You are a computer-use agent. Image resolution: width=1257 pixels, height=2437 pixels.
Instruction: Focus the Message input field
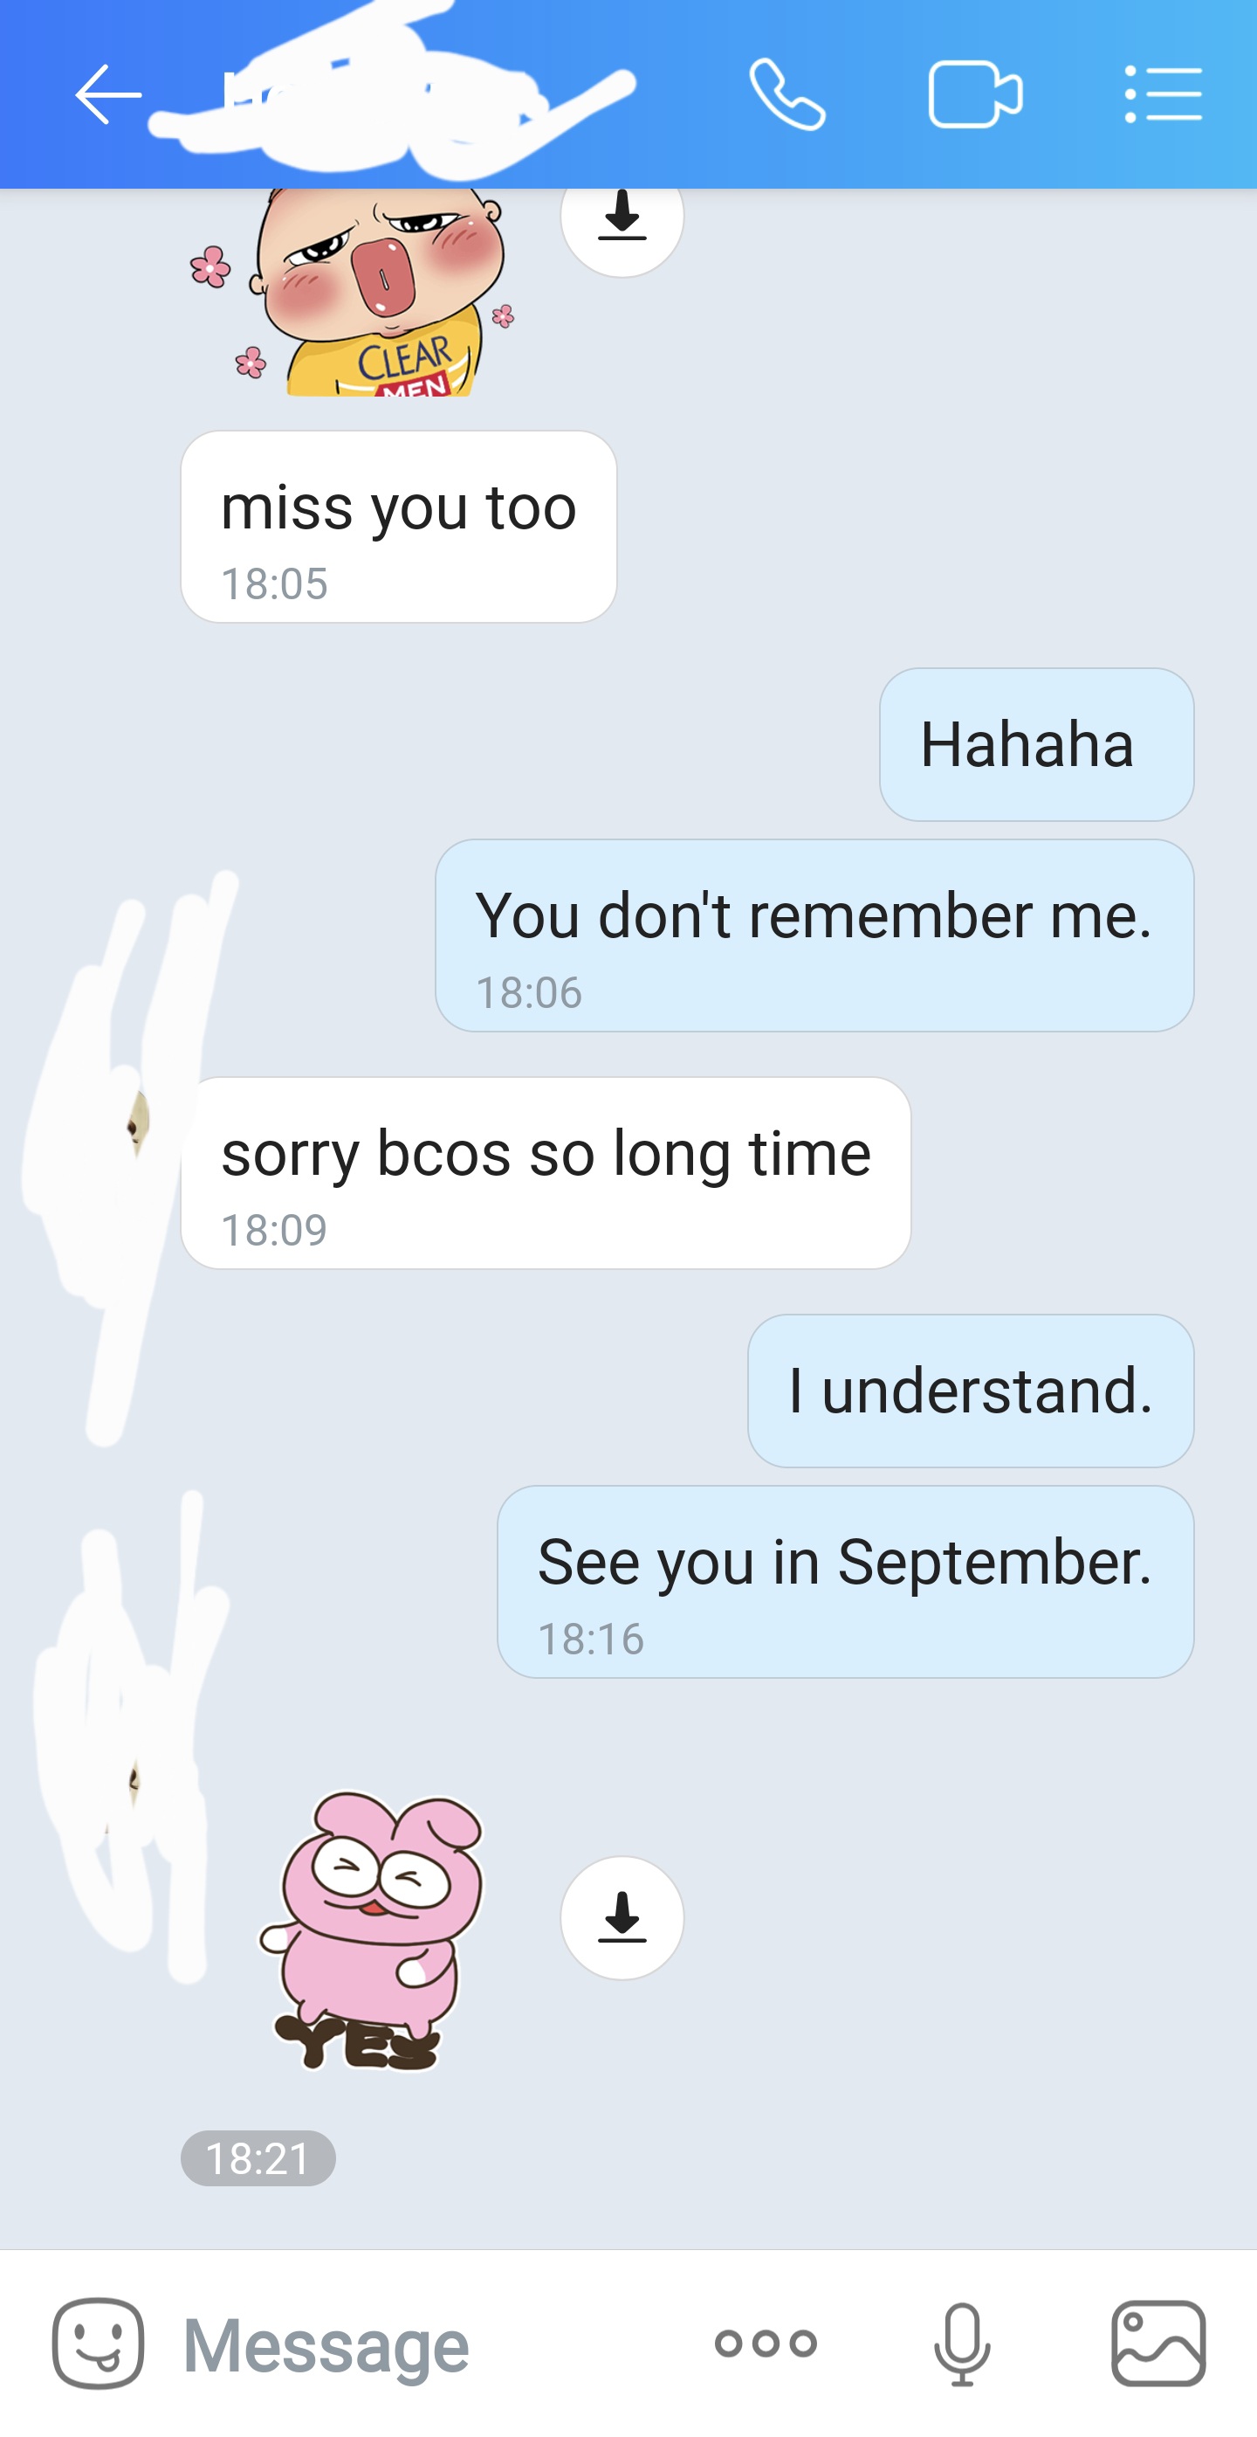coord(425,2344)
